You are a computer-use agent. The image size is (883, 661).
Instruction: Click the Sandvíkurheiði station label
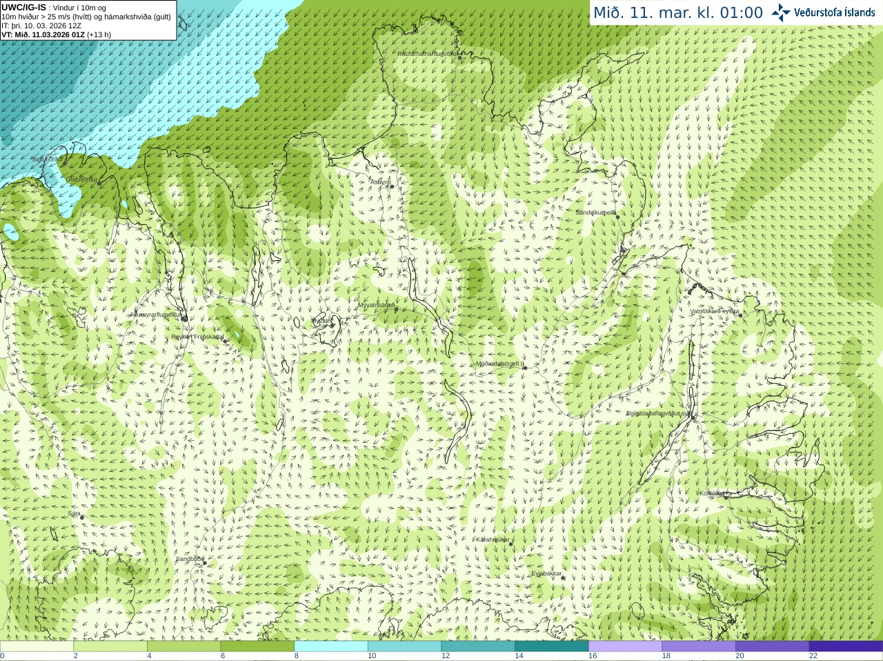tap(596, 213)
